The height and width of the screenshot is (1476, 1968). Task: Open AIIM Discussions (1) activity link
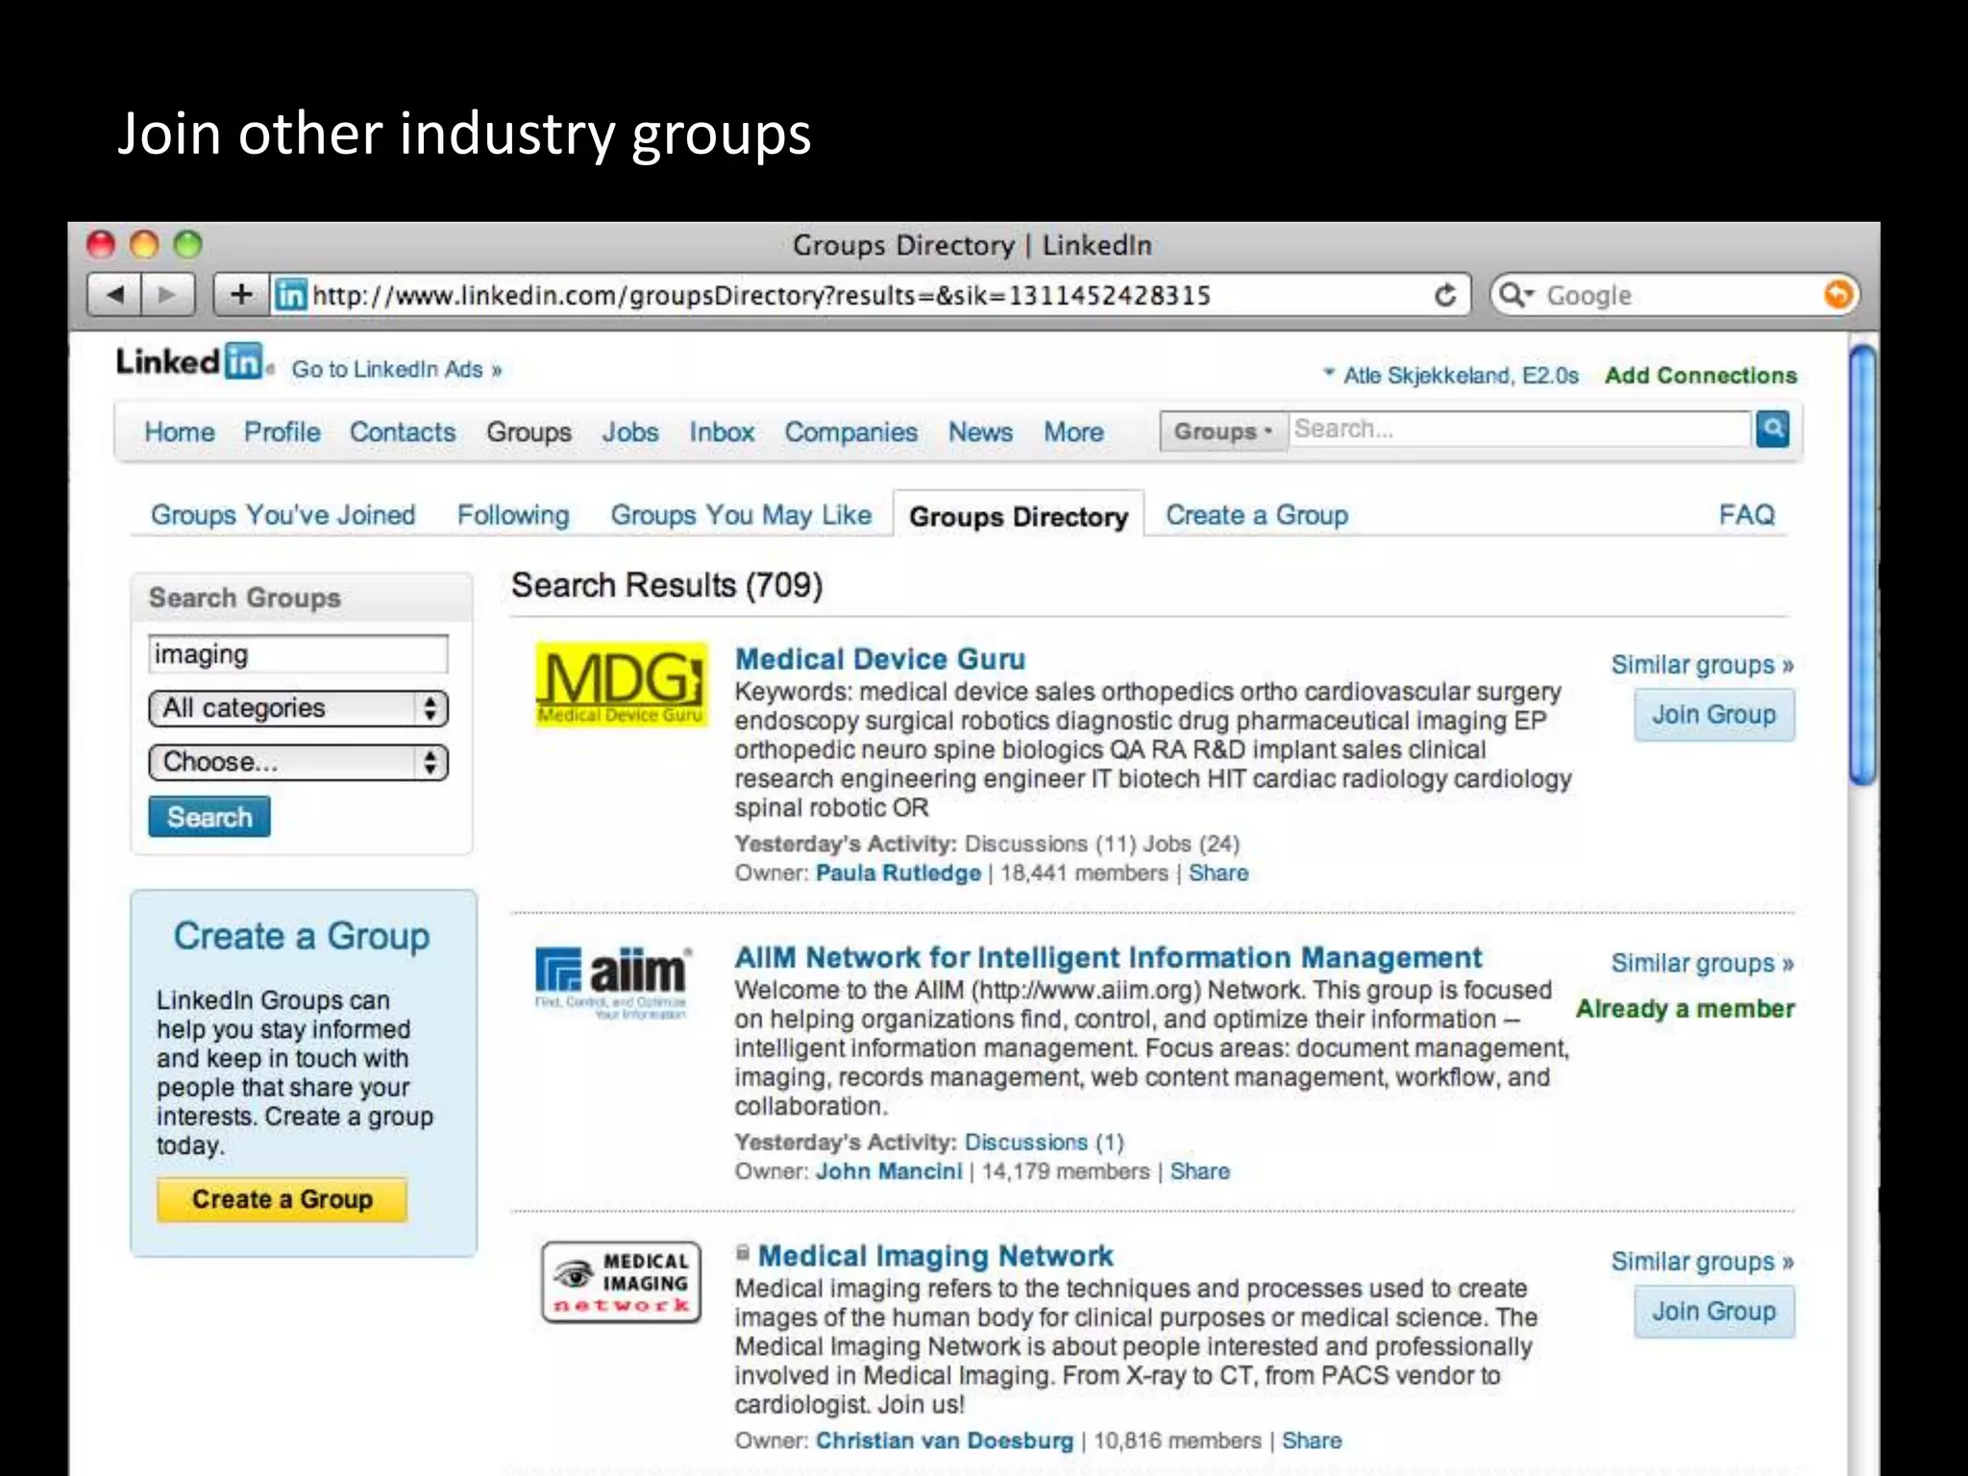tap(1045, 1143)
